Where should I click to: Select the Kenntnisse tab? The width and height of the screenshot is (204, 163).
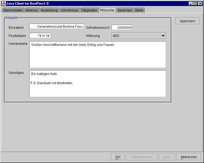pyautogui.click(x=69, y=10)
